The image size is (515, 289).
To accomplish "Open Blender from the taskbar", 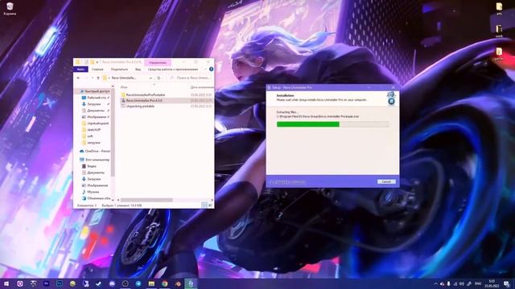I will tap(178, 283).
